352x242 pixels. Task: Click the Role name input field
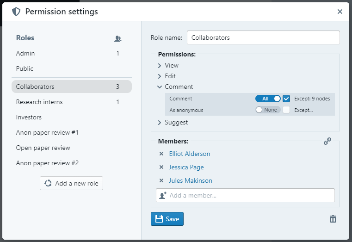pos(263,37)
